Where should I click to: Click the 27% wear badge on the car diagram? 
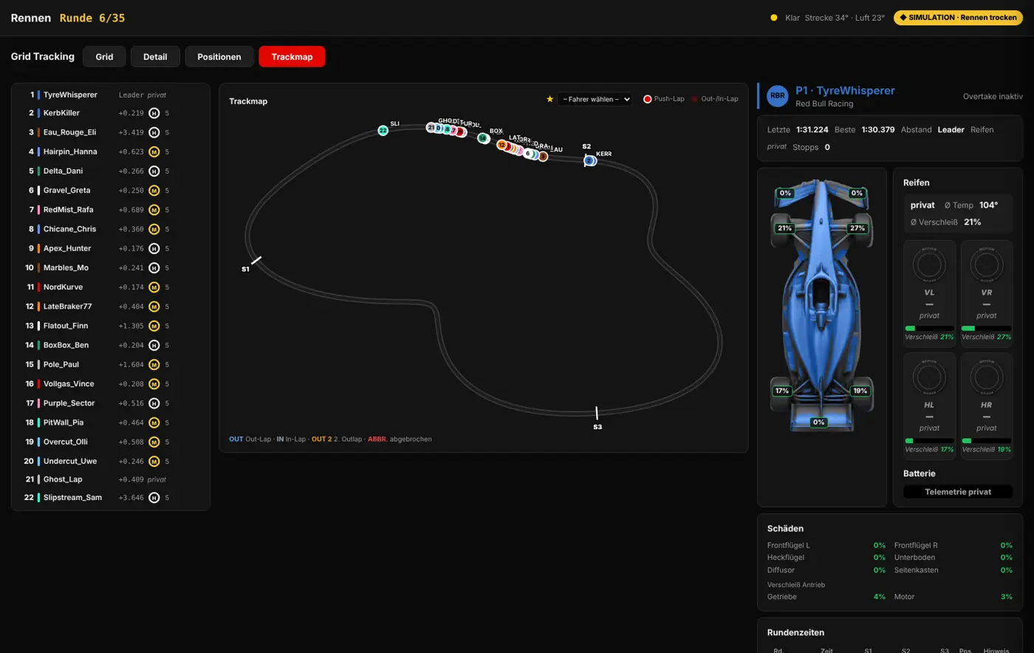[x=857, y=228]
